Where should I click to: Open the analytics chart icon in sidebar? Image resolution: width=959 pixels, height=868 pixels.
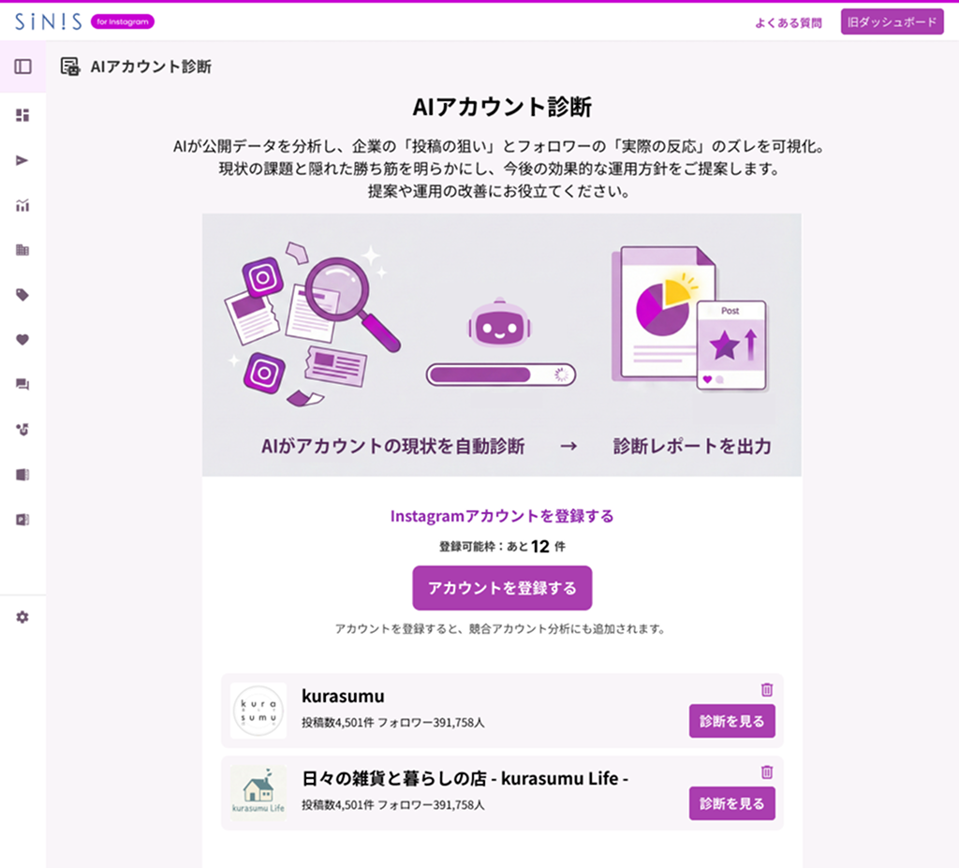coord(22,205)
